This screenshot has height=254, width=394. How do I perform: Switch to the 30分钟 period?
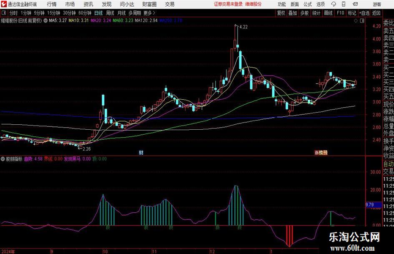[69, 13]
